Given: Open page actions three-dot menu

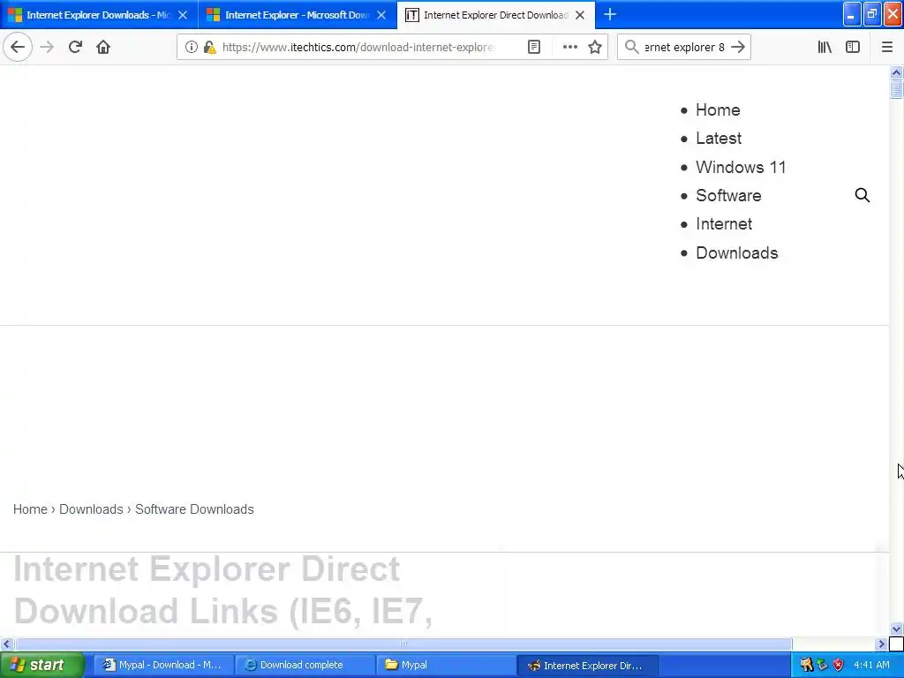Looking at the screenshot, I should 569,47.
